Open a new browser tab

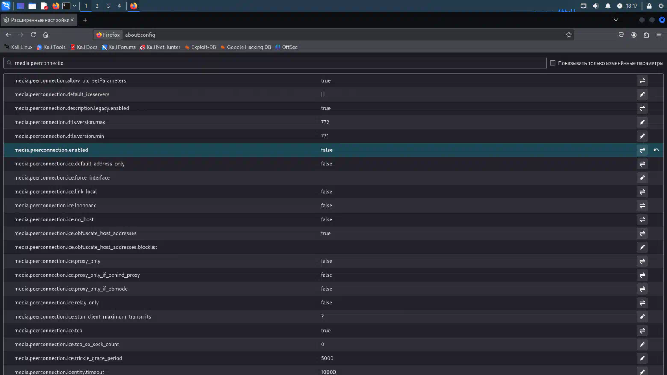pos(85,20)
